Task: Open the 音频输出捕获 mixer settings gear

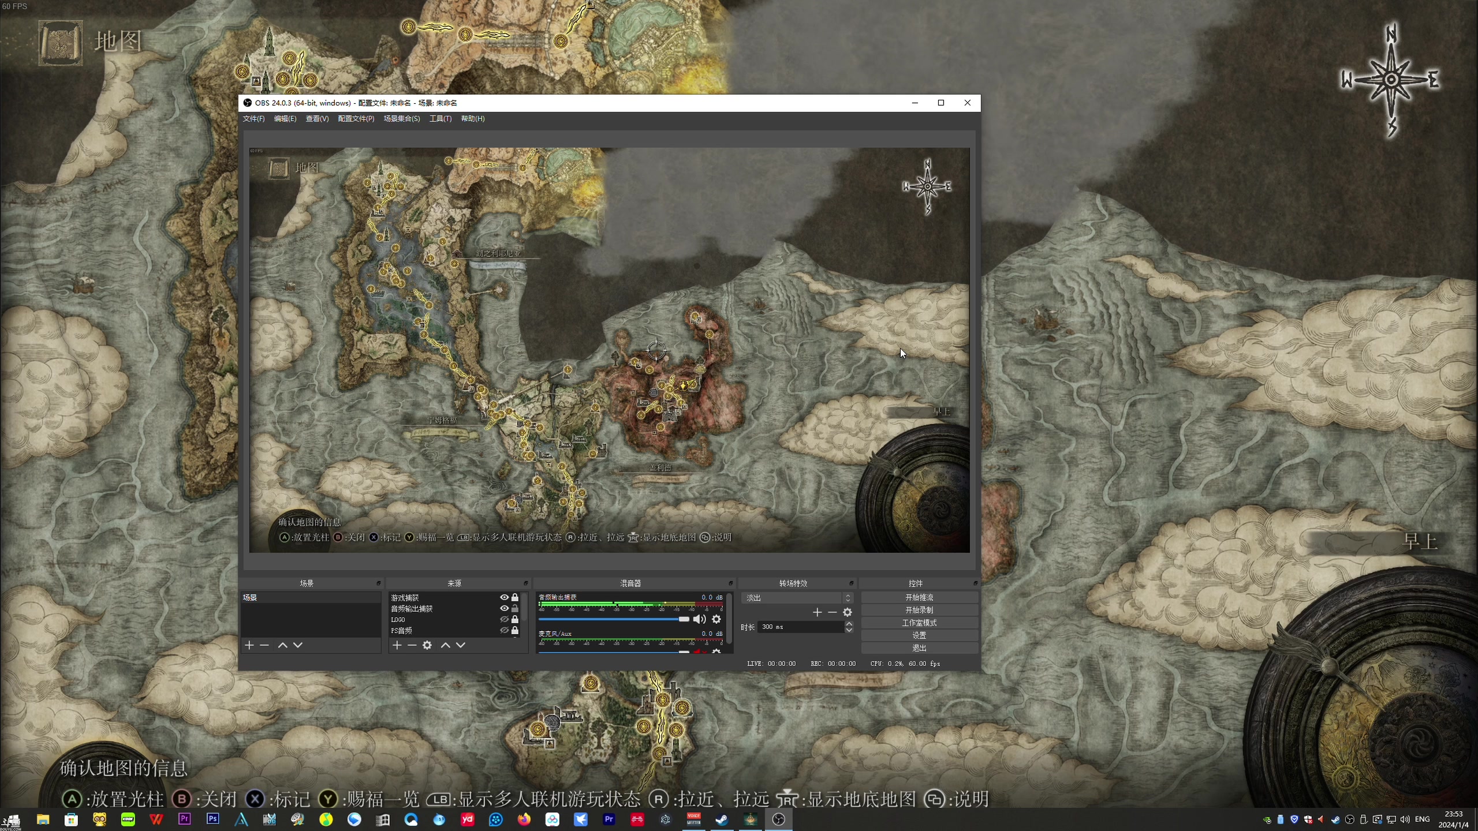Action: pos(716,619)
